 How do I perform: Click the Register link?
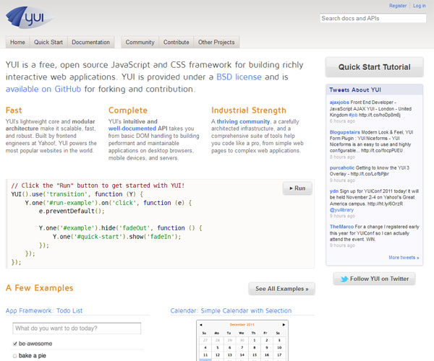tap(398, 6)
